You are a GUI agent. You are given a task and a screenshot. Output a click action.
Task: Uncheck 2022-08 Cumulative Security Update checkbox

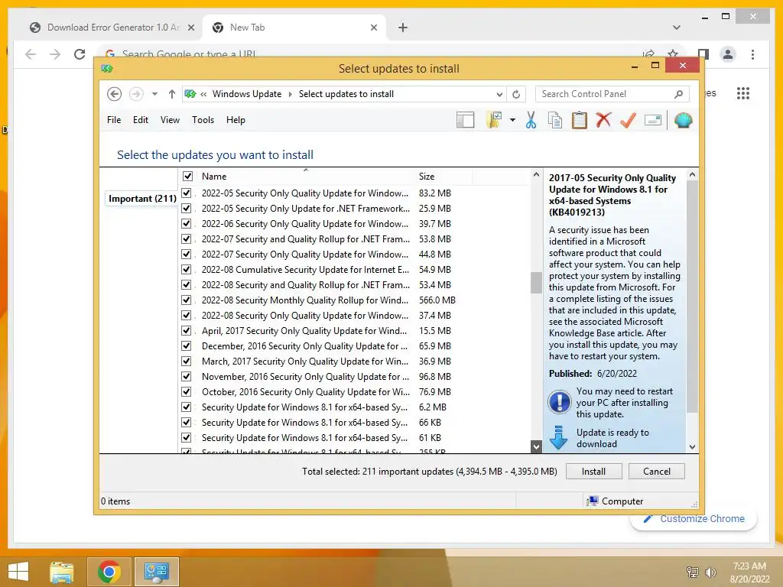[187, 270]
